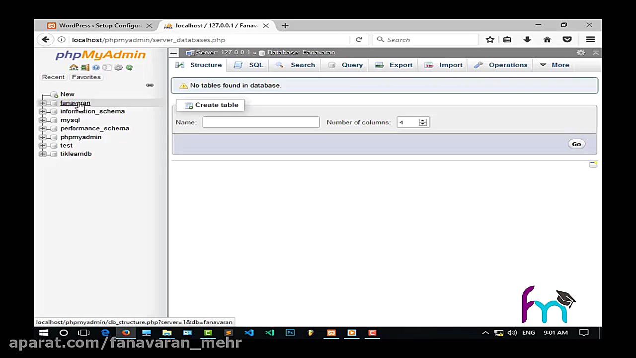Screen dimensions: 636x358
Task: Expand the information_schema database node
Action: click(x=43, y=111)
